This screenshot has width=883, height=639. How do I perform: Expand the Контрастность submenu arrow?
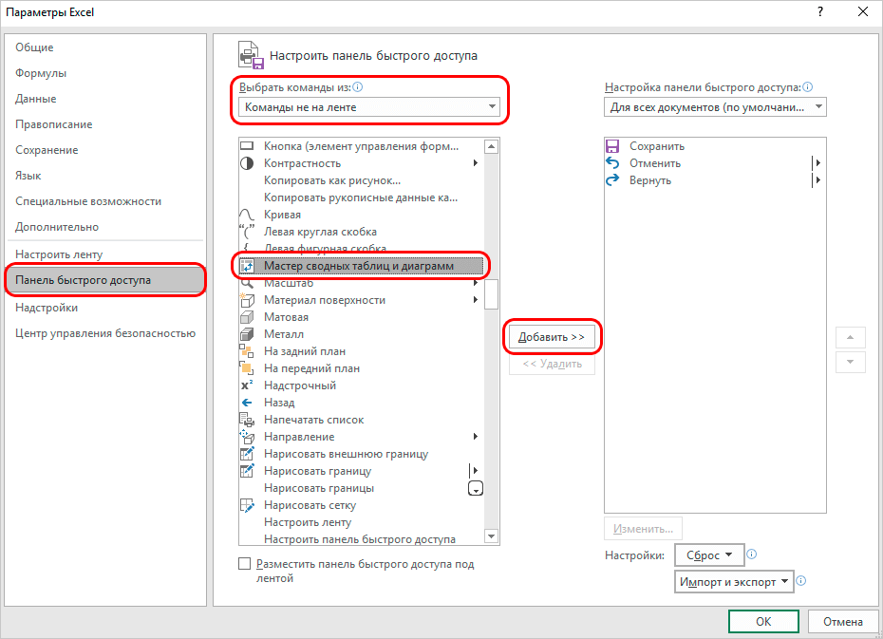[476, 163]
